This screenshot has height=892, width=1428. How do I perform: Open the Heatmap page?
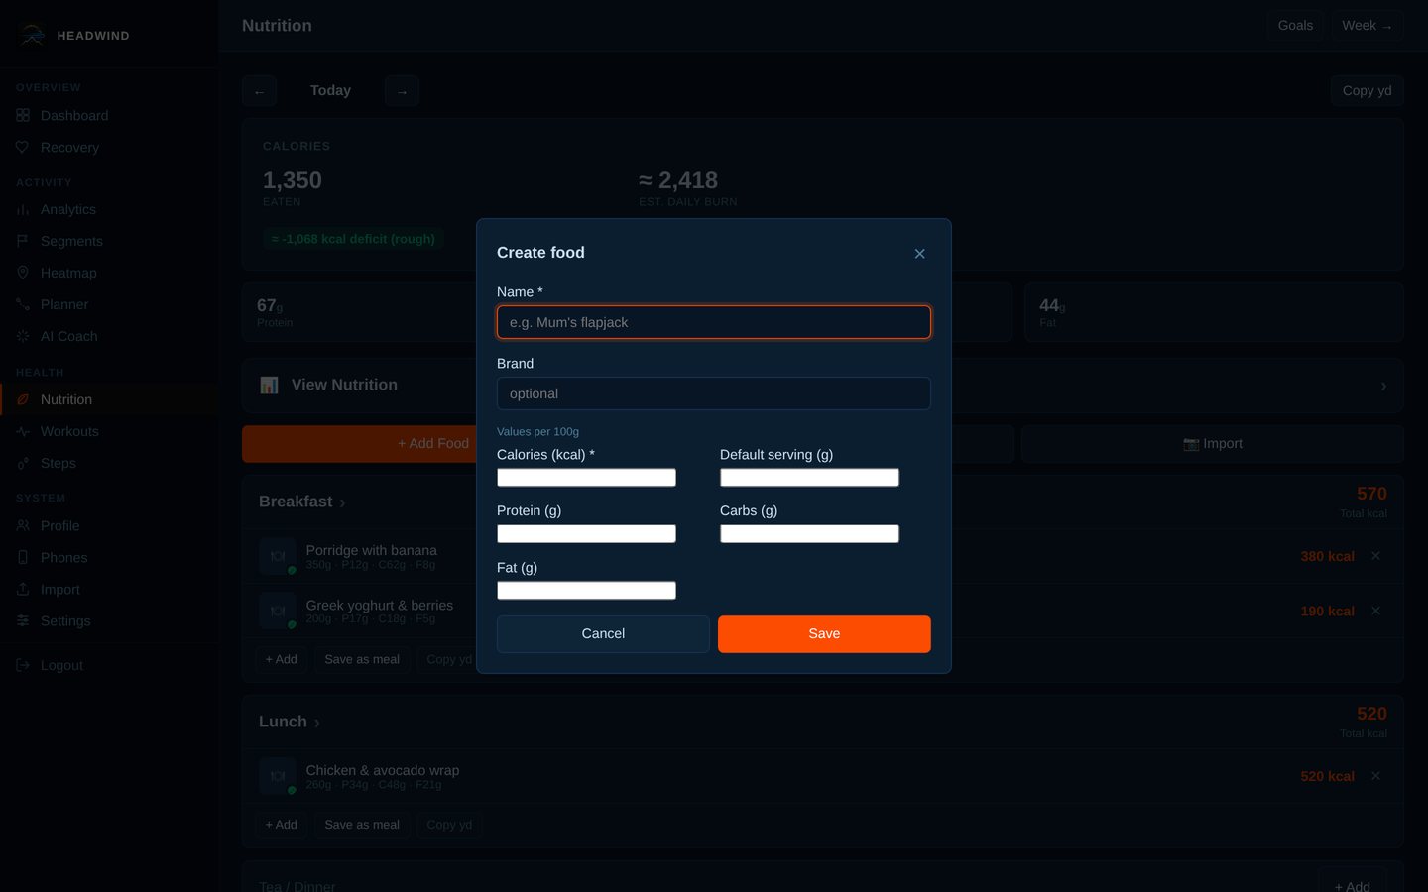tap(109, 274)
